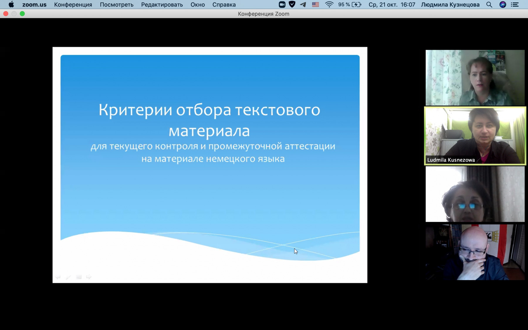Image resolution: width=528 pixels, height=330 pixels.
Task: Close the Zoom conference window
Action: (x=6, y=13)
